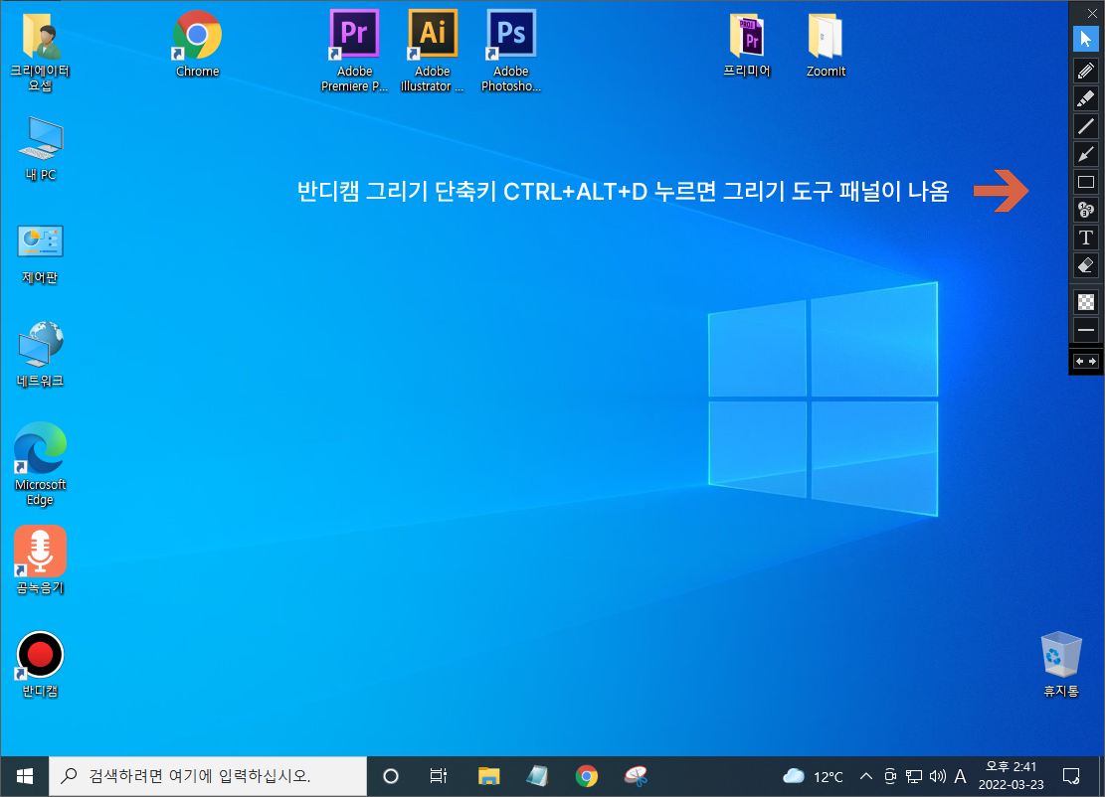
Task: Open Task View on the taskbar
Action: (x=439, y=776)
